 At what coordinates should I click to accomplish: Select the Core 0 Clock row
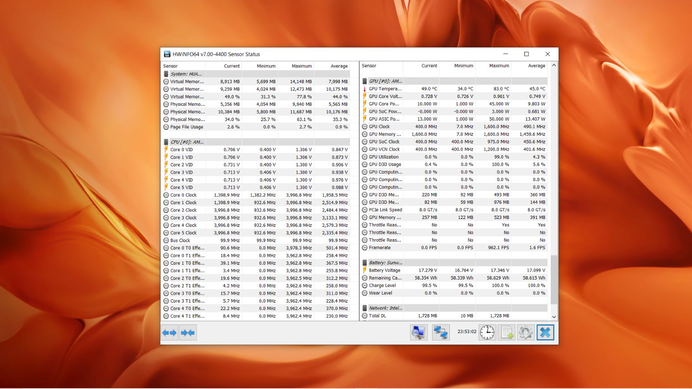(183, 195)
